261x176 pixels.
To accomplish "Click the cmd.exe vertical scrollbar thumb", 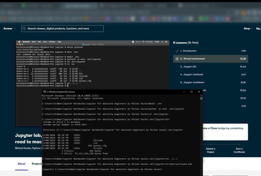I will tap(202, 98).
